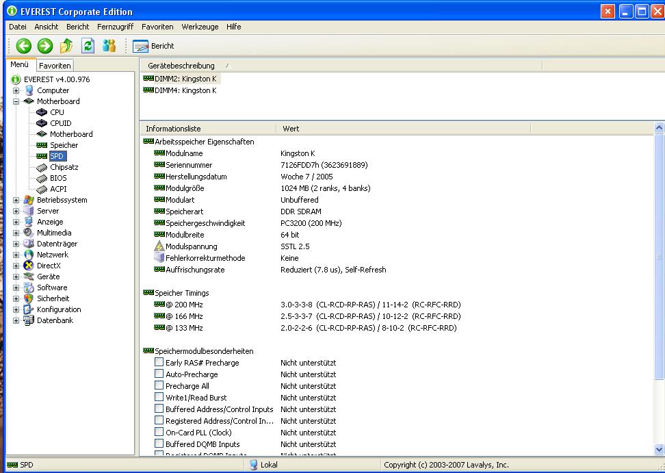Click the DirectX icon in the tree
Screen dimensions: 665x473
[29, 266]
